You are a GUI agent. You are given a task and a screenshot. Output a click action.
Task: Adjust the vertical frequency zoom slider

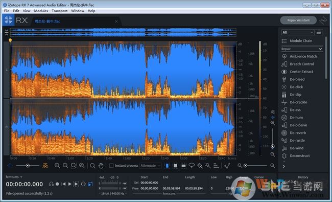[273, 139]
